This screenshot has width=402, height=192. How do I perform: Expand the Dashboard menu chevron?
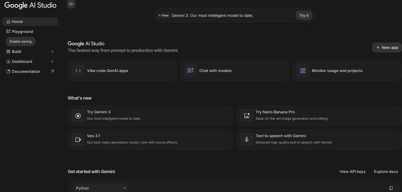click(x=52, y=62)
